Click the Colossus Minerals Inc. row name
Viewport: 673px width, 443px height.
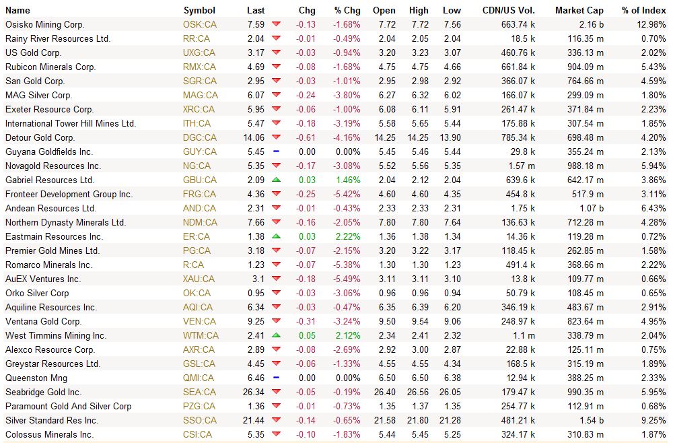click(x=49, y=434)
